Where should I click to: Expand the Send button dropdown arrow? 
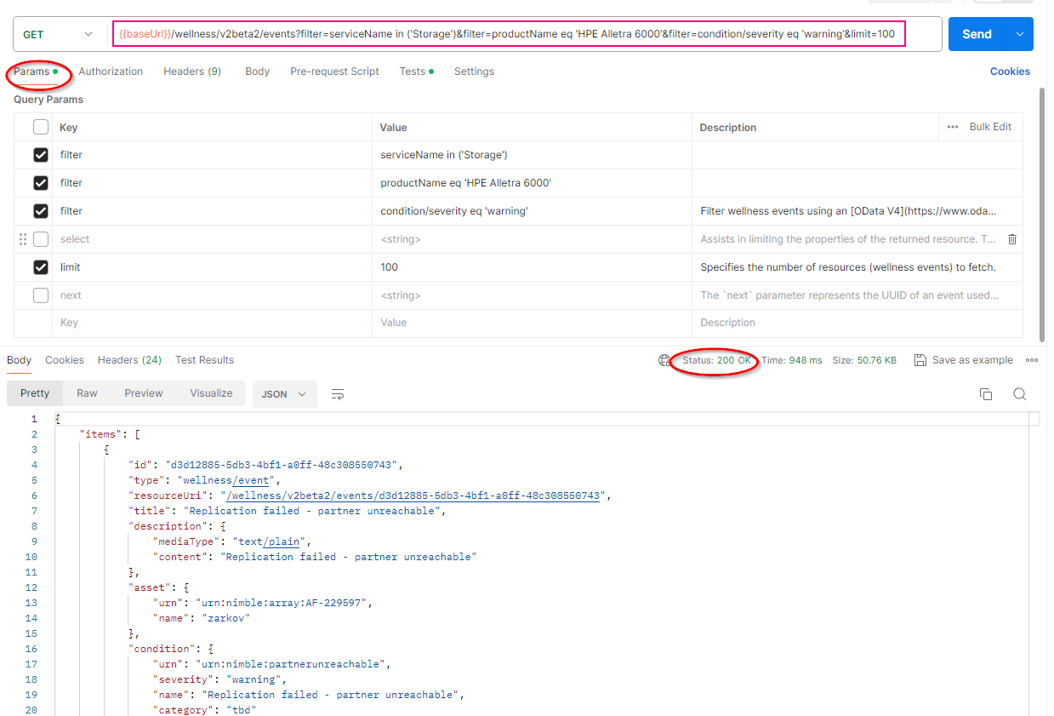tap(1019, 34)
